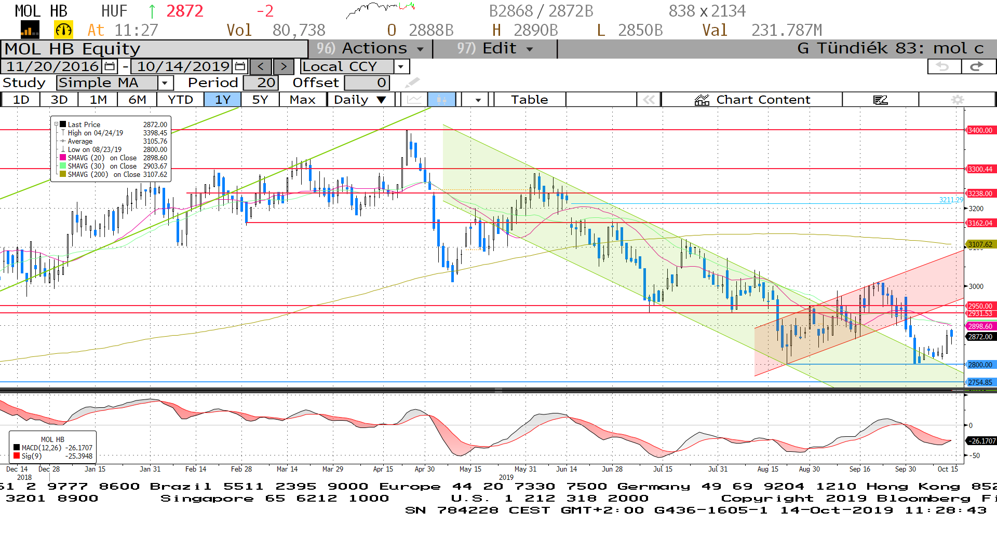The image size is (997, 539).
Task: Click the end date field 10/14/2019
Action: [183, 66]
